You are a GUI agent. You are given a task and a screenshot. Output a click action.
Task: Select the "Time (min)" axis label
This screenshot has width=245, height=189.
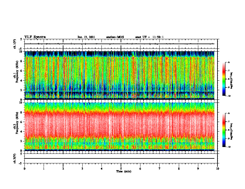coord(124,171)
